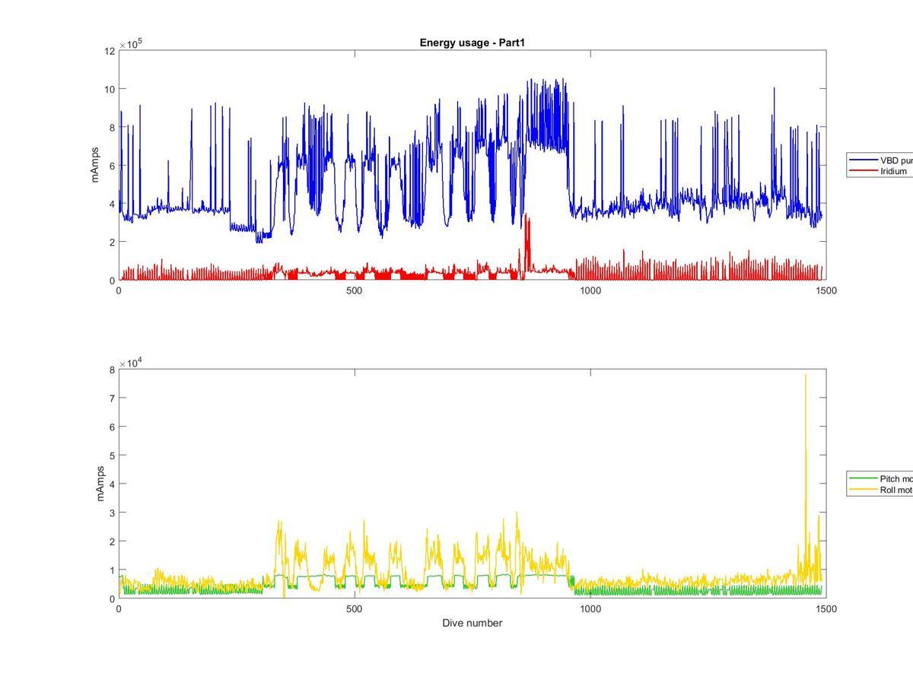Click the blue line sample in VBD legend
This screenshot has width=913, height=673.
point(864,160)
